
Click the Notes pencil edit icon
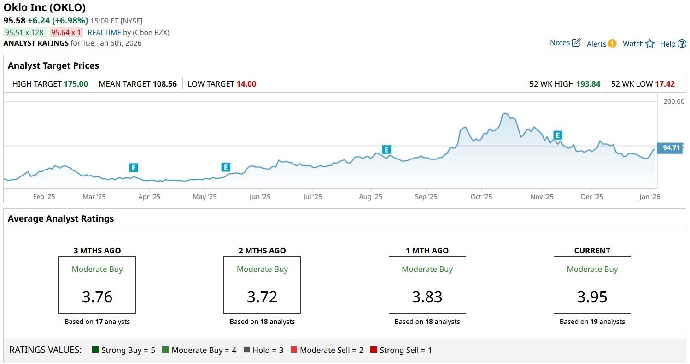[576, 43]
